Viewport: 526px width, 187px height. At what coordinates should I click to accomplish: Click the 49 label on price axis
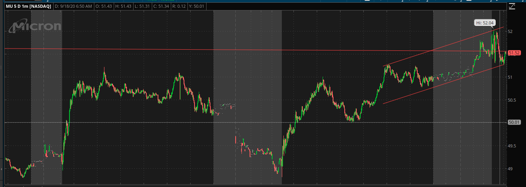(510, 169)
